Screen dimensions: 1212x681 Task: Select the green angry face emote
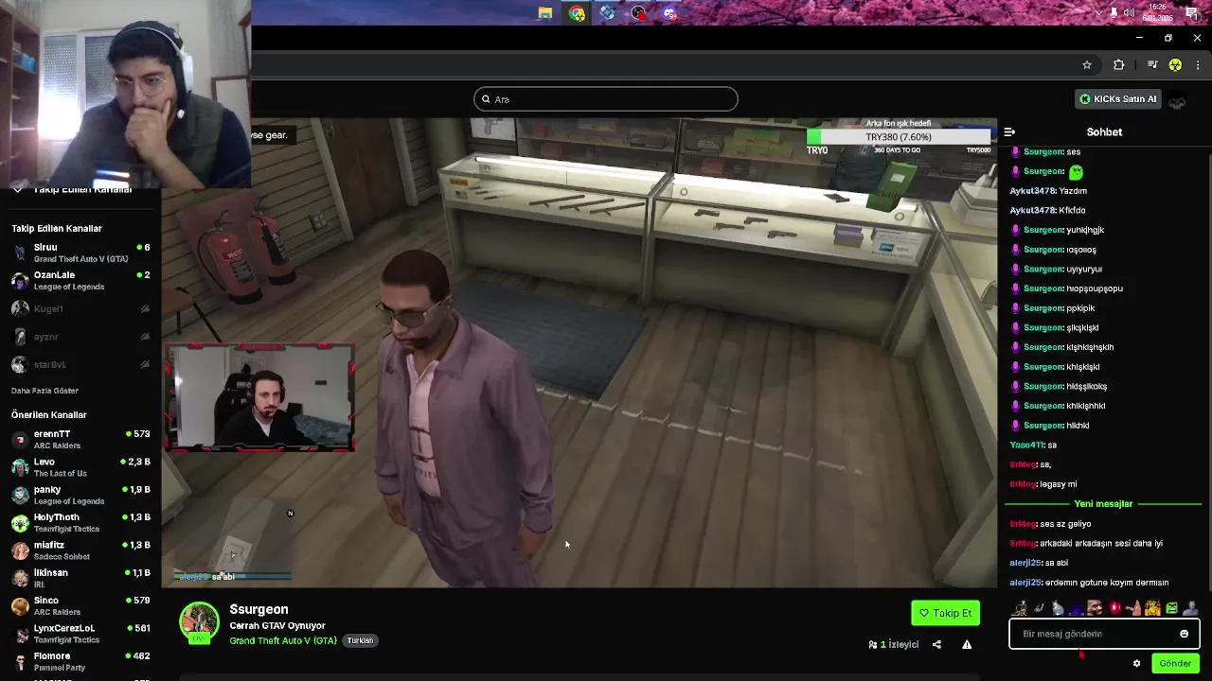(x=1171, y=608)
